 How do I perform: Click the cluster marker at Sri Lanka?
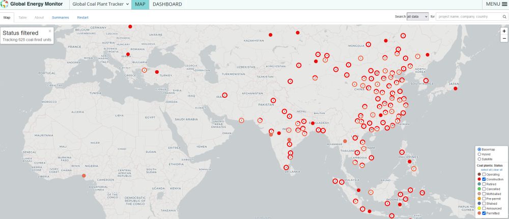click(286, 168)
